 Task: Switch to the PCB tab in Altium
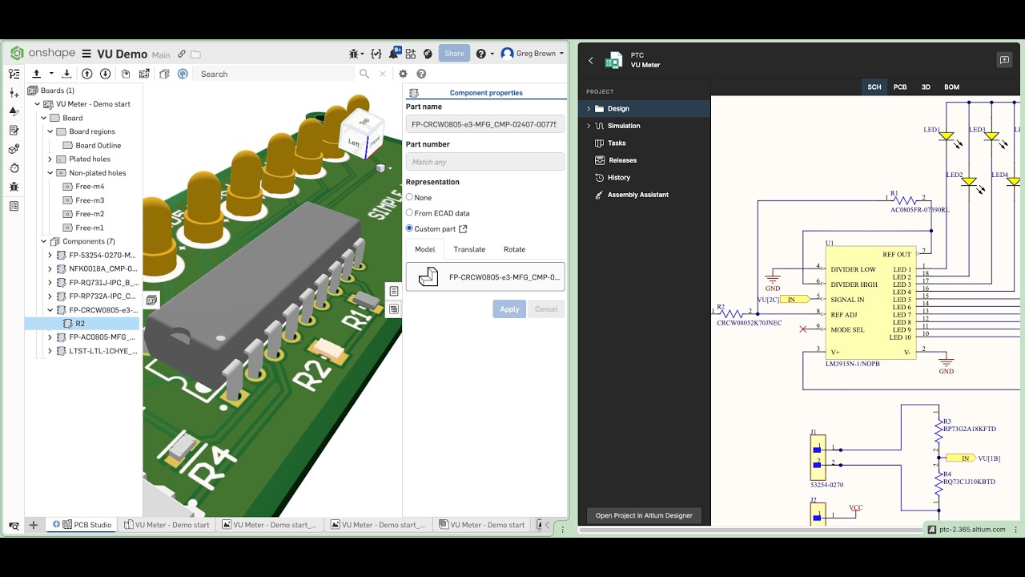coord(900,87)
